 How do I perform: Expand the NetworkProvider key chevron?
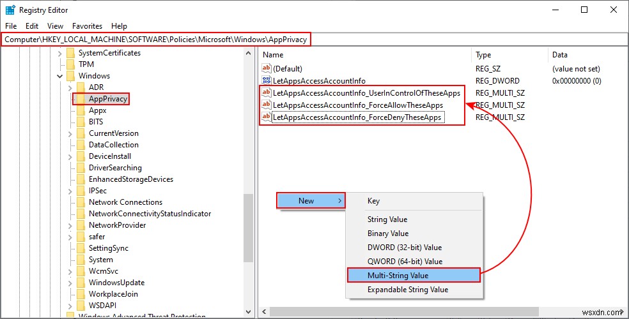(x=70, y=225)
